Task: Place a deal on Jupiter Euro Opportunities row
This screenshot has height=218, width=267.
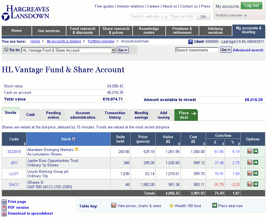Action: tap(256, 162)
